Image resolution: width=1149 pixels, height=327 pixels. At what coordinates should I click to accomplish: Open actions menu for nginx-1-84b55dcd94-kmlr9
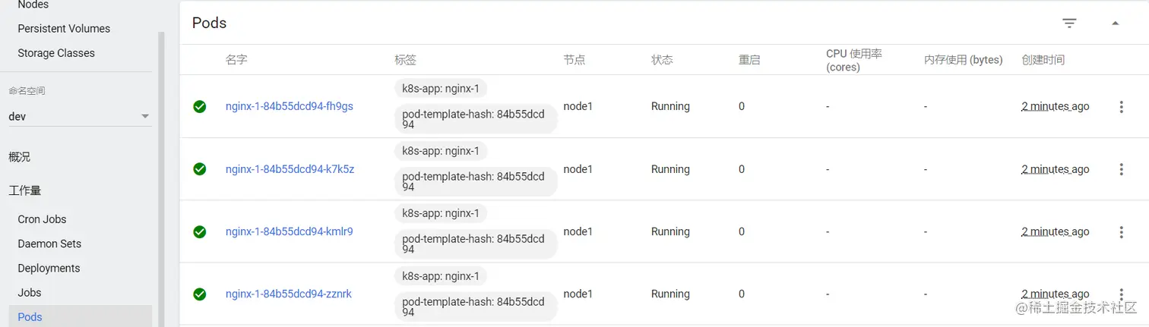click(x=1121, y=232)
